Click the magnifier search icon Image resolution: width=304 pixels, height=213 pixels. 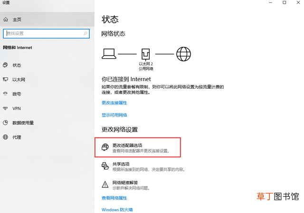(x=85, y=34)
